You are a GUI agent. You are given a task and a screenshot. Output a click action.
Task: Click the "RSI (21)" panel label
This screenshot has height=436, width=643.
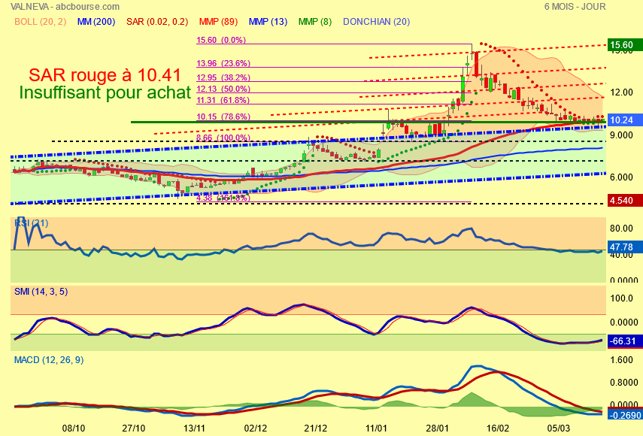(31, 223)
